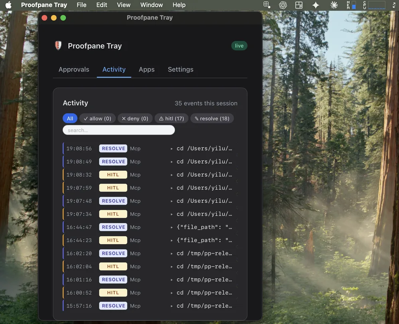Click the ChatGPT menu bar icon

[283, 5]
